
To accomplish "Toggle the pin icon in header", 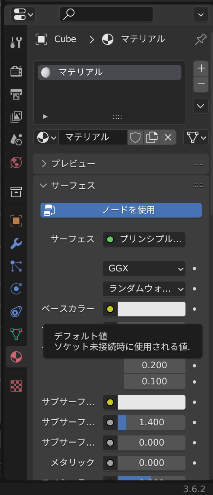I will click(x=200, y=39).
